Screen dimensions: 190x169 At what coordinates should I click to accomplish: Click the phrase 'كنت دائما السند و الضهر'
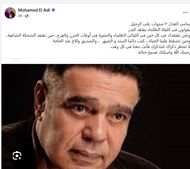[123, 41]
